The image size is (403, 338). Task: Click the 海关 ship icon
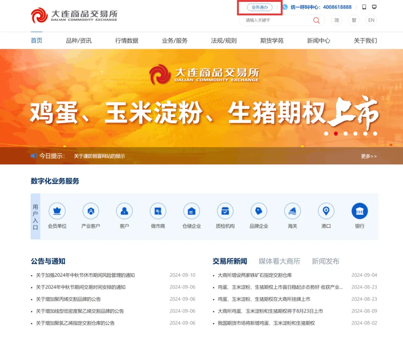(292, 211)
